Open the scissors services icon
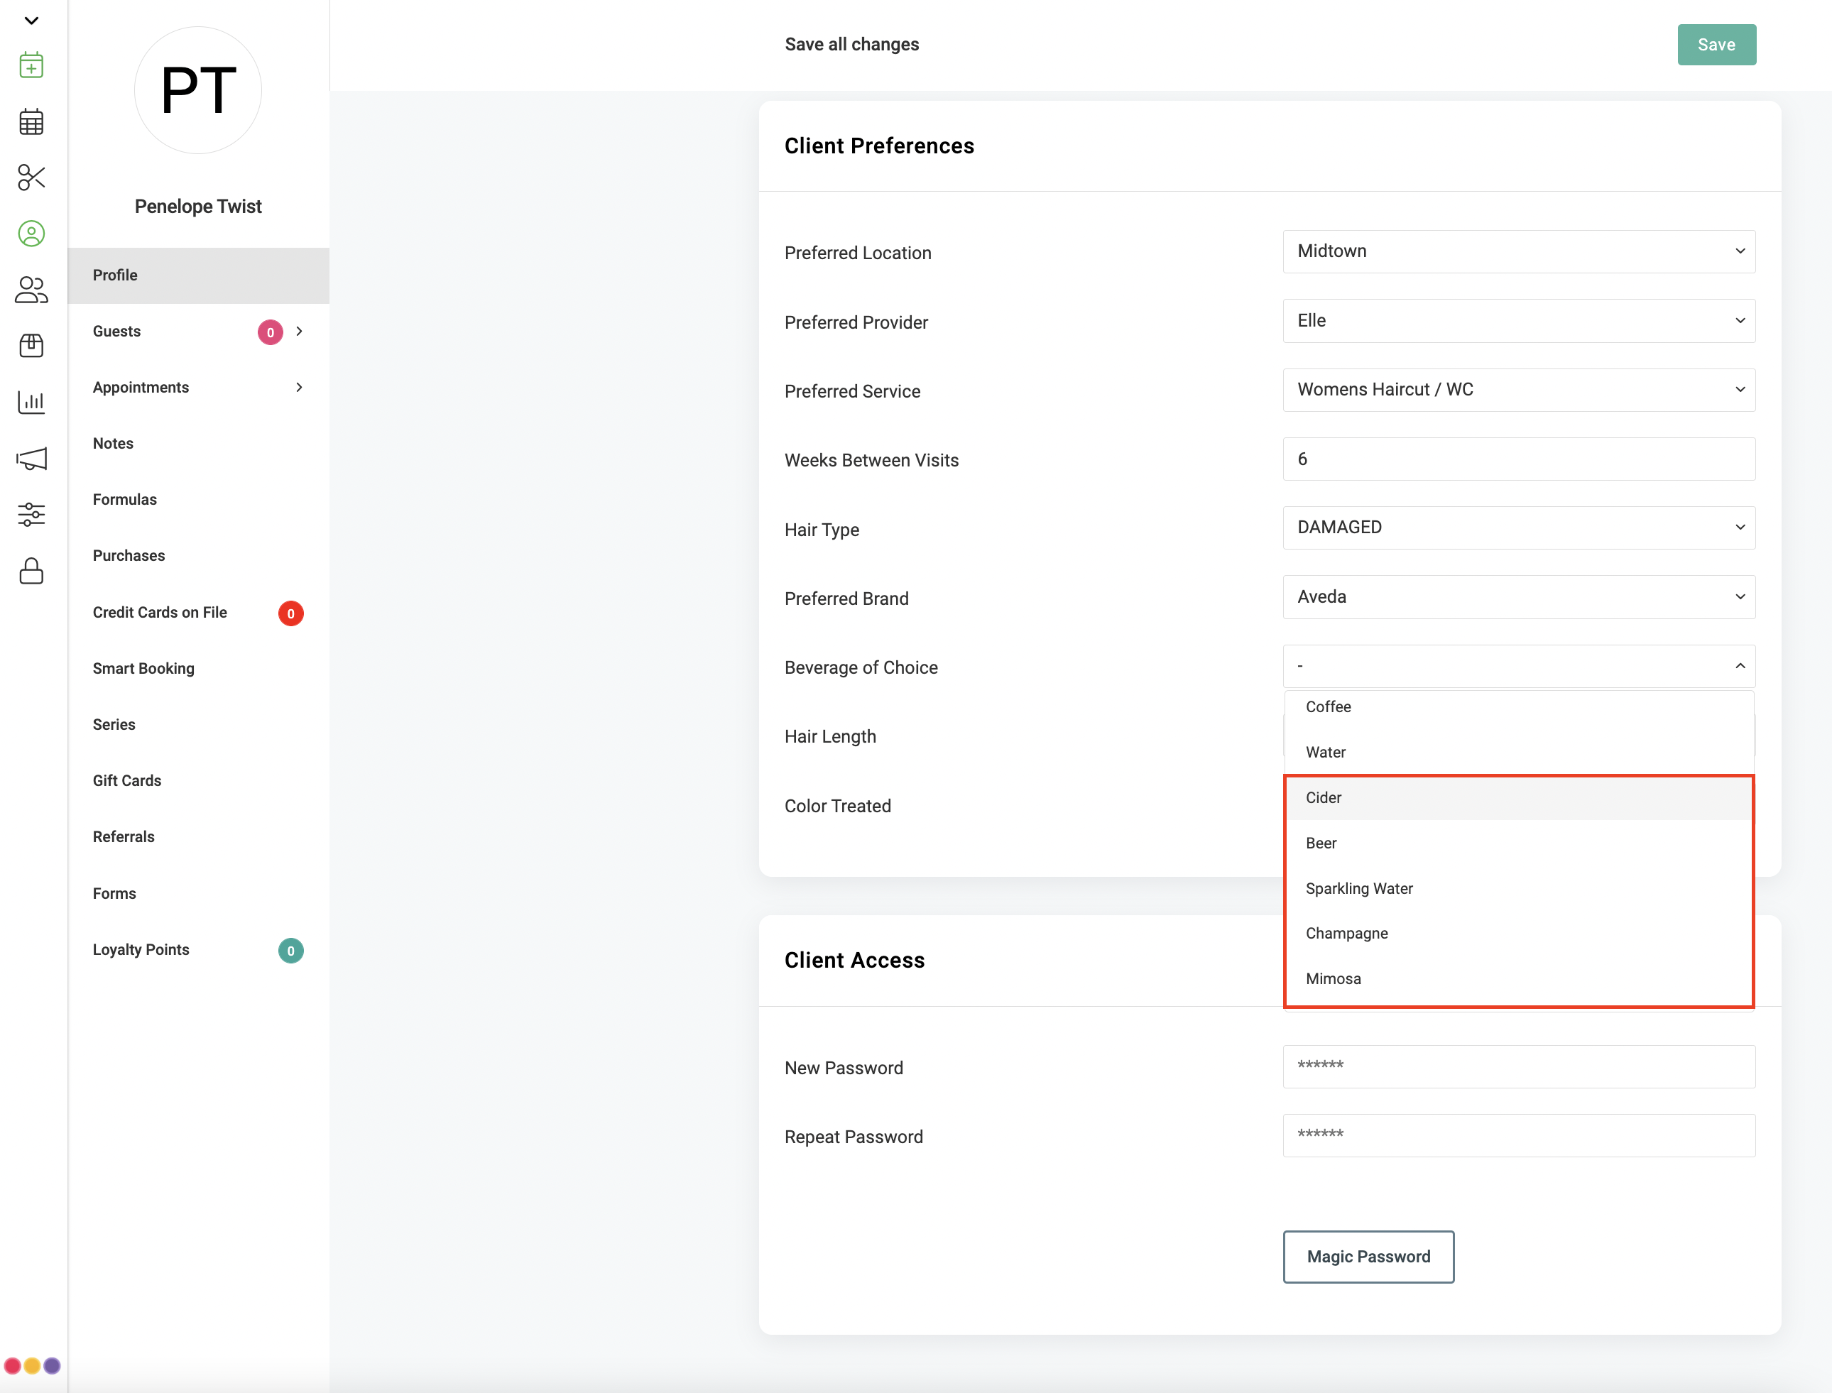 point(31,177)
